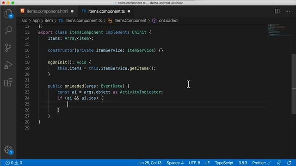Click ai.ios condition on line 24

tap(89, 98)
